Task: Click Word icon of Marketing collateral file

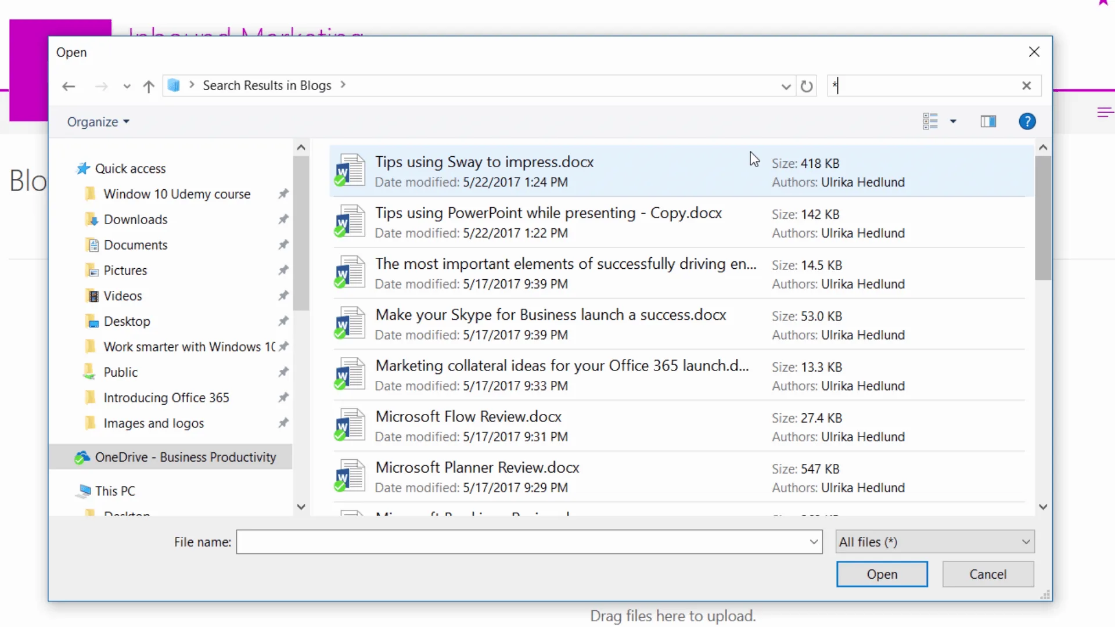Action: coord(350,374)
